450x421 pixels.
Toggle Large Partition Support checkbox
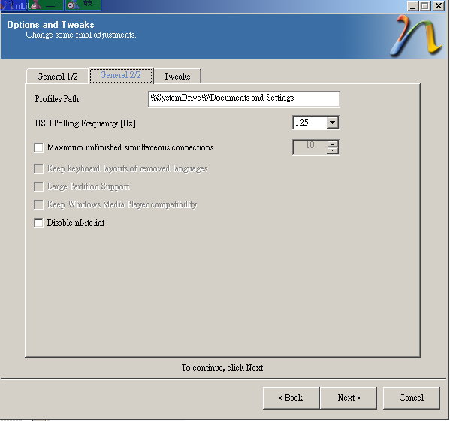click(38, 186)
